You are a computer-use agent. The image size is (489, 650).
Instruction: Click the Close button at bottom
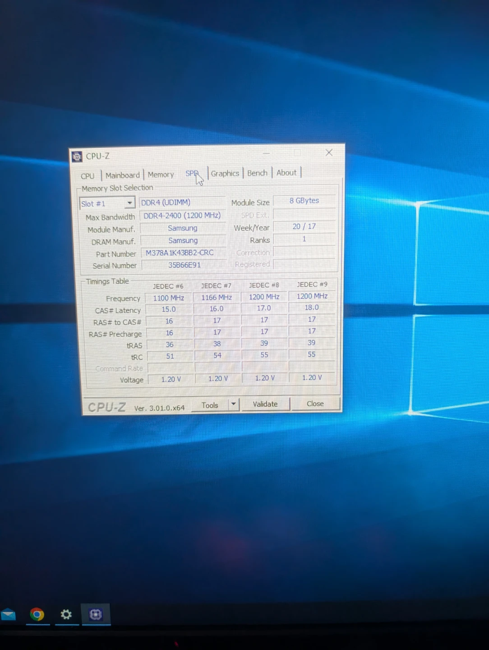pyautogui.click(x=315, y=404)
